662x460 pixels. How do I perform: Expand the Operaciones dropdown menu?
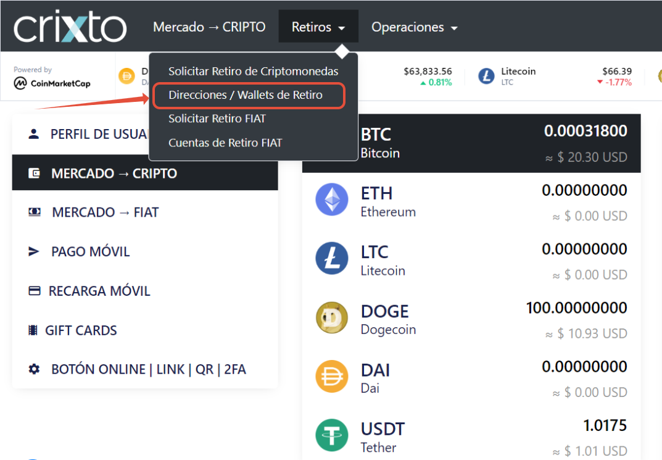click(x=414, y=27)
